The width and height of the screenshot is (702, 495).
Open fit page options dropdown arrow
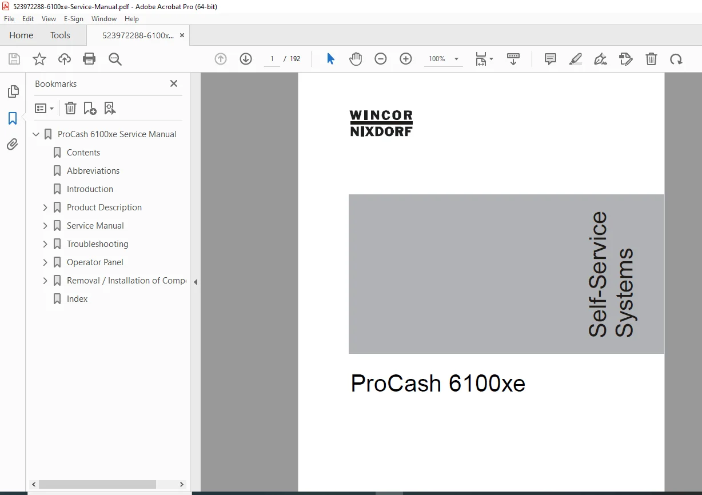[491, 59]
